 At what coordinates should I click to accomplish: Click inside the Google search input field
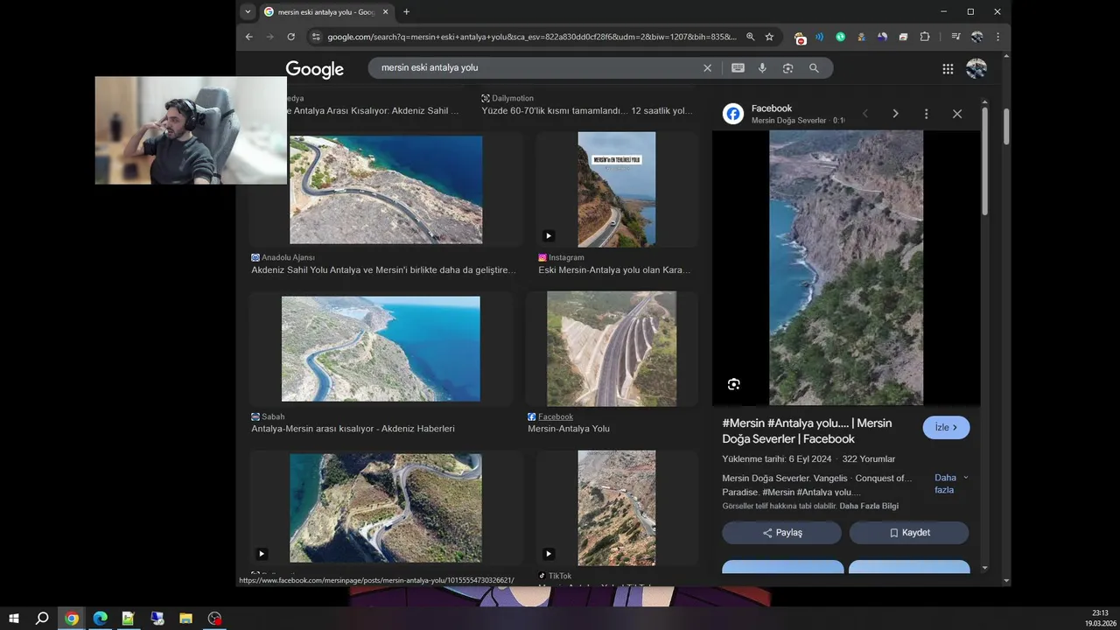click(x=538, y=68)
